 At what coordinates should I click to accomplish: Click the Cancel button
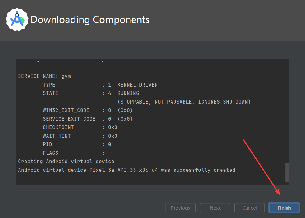(250, 208)
